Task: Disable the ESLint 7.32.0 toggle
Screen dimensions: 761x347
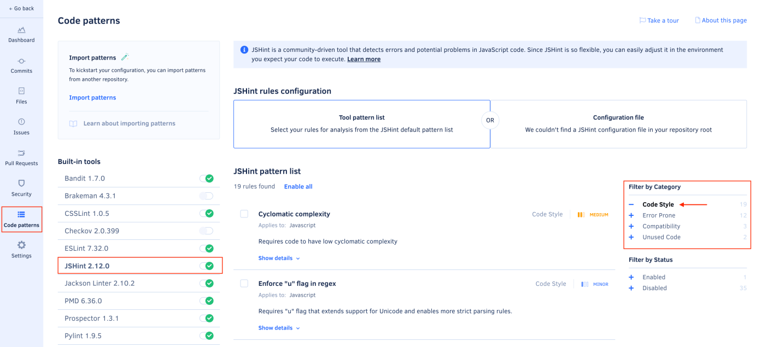Action: (x=206, y=248)
